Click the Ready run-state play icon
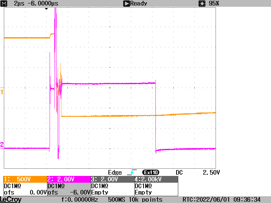 tap(126, 3)
